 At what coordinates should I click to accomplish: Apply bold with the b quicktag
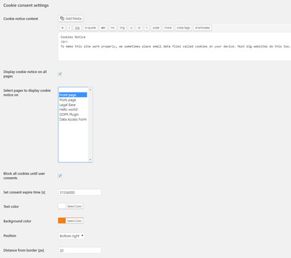point(62,28)
